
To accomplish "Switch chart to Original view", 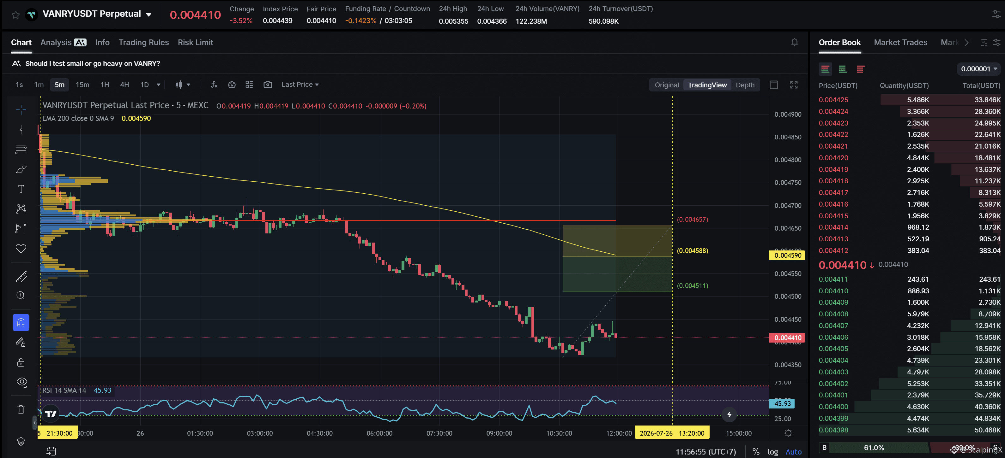I will (667, 85).
